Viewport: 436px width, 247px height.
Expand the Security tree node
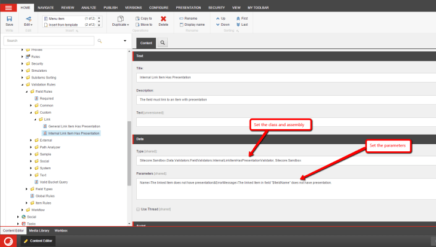pos(22,63)
